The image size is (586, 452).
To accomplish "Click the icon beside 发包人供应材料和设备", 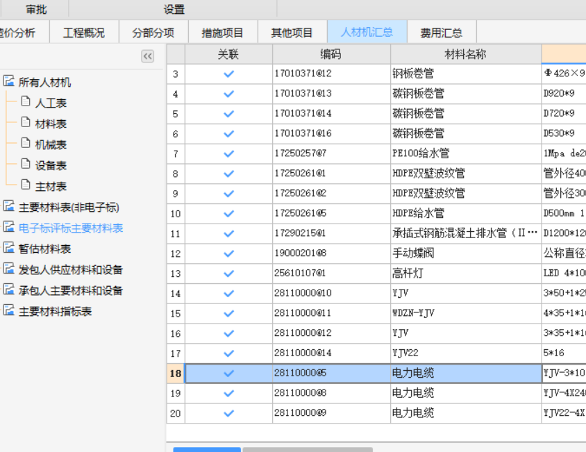I will click(x=9, y=269).
